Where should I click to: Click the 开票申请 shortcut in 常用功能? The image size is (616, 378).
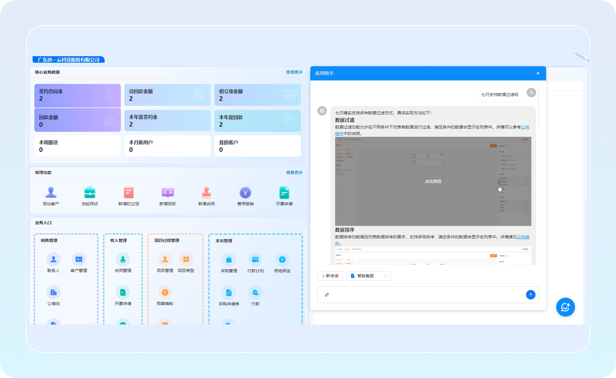(284, 193)
